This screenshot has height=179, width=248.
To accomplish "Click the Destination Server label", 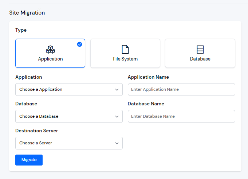I will (x=36, y=131).
